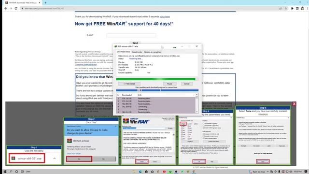This screenshot has width=309, height=174.
Task: Open the Chrome profile avatar
Action: pos(303,9)
